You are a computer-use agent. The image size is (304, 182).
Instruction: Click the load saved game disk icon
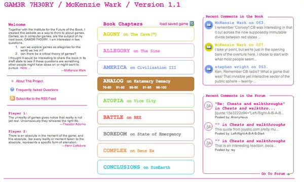tap(192, 24)
